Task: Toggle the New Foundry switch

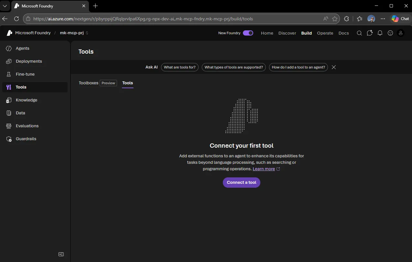Action: click(248, 33)
